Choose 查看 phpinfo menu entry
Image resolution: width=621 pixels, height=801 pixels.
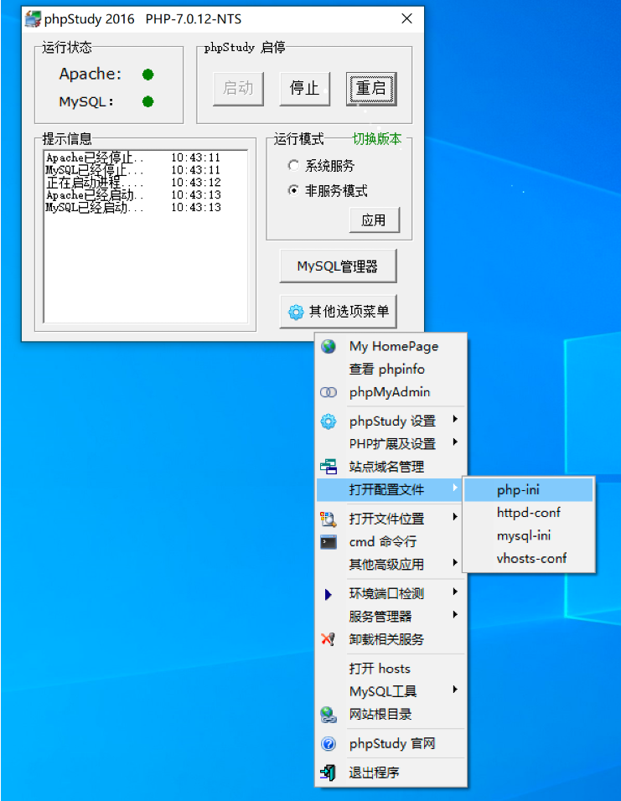391,369
